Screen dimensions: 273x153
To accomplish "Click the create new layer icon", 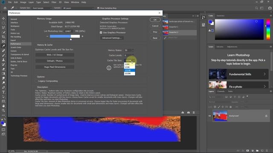I will tap(262, 151).
